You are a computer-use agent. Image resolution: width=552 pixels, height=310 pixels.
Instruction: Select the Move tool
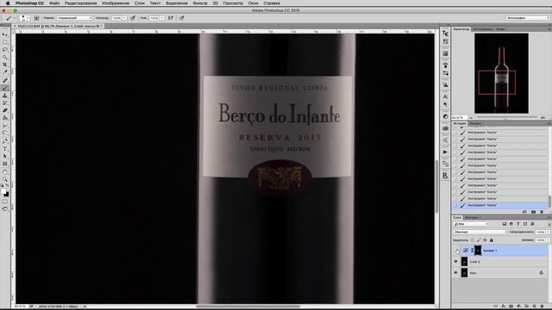5,34
